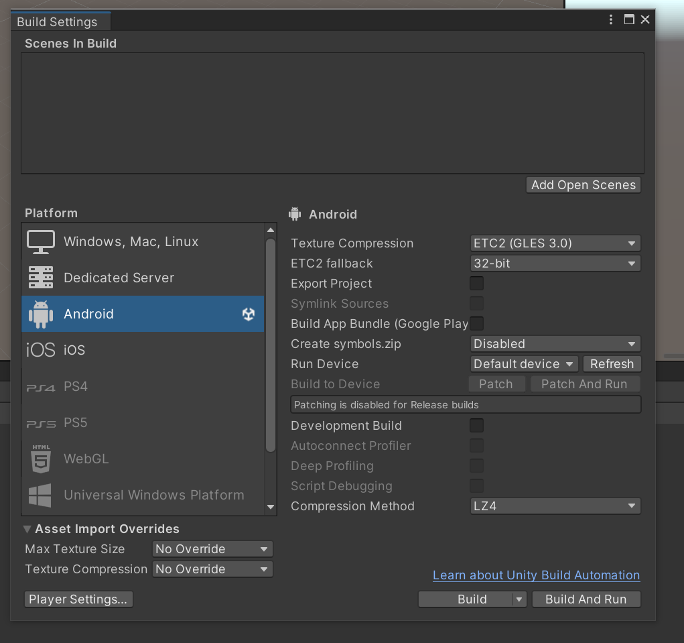Viewport: 684px width, 643px height.
Task: Open the Max Texture Size override dropdown
Action: [x=212, y=548]
